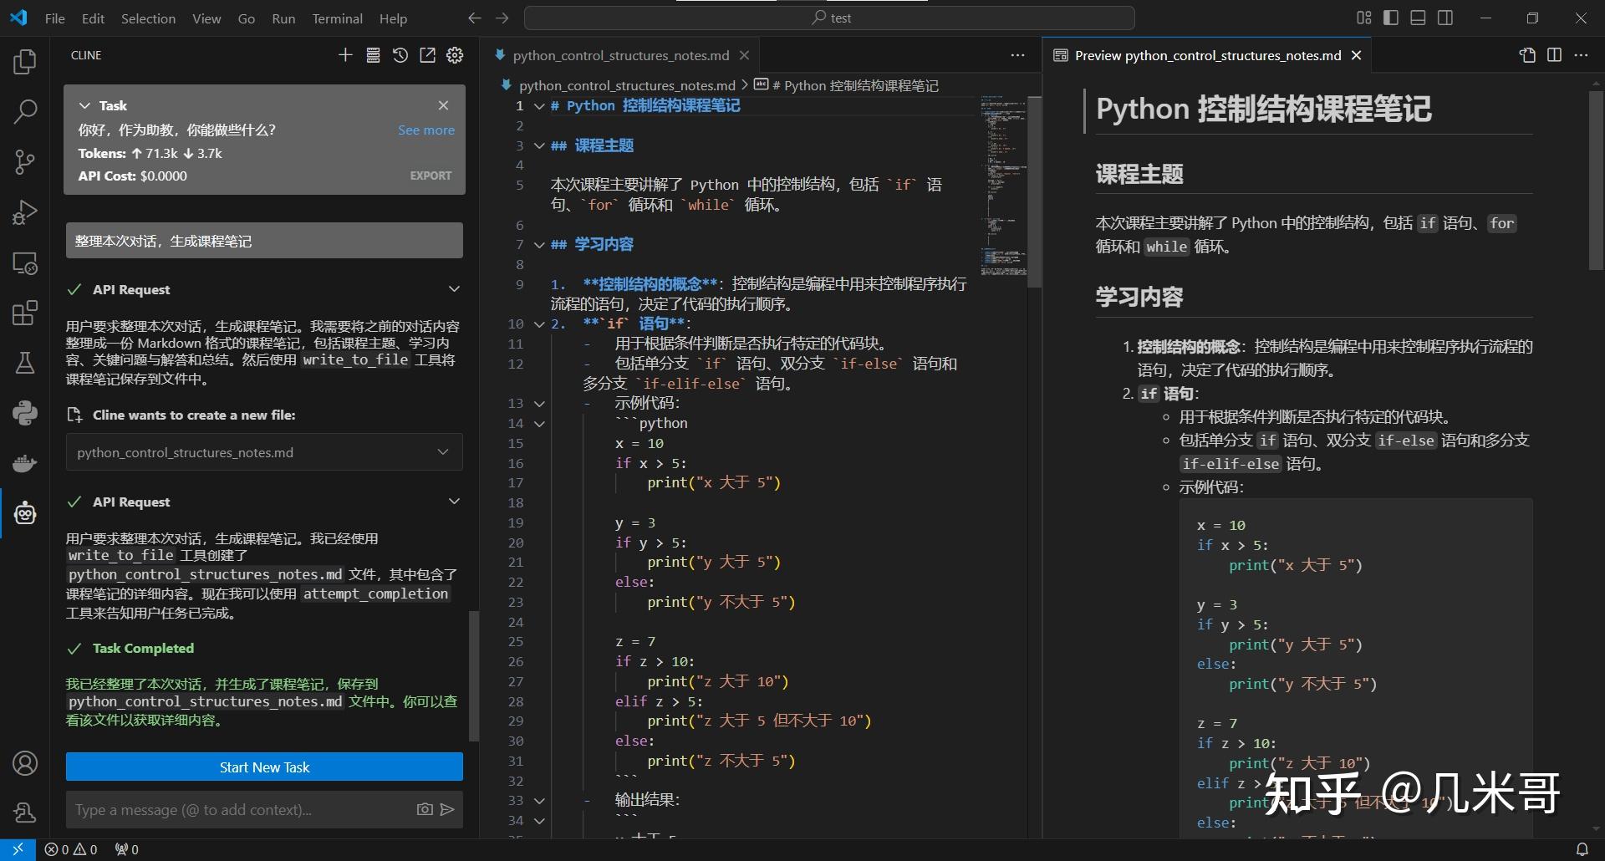Open Cline settings gear
Screen dimensions: 1605x861
[x=454, y=55]
